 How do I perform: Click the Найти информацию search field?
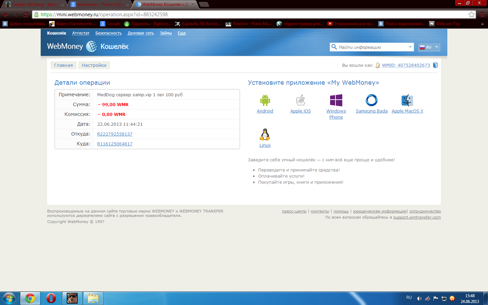[x=372, y=47]
